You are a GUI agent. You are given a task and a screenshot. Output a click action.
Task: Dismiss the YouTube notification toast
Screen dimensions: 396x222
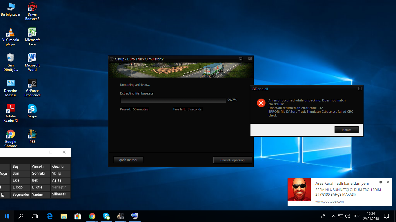tap(388, 182)
